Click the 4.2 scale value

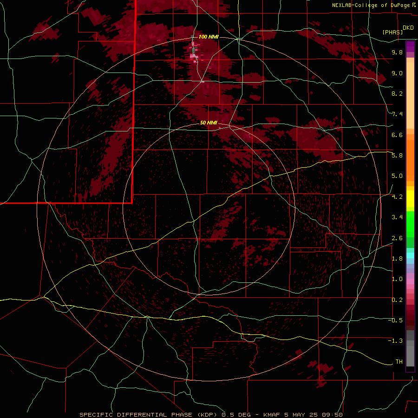[397, 197]
